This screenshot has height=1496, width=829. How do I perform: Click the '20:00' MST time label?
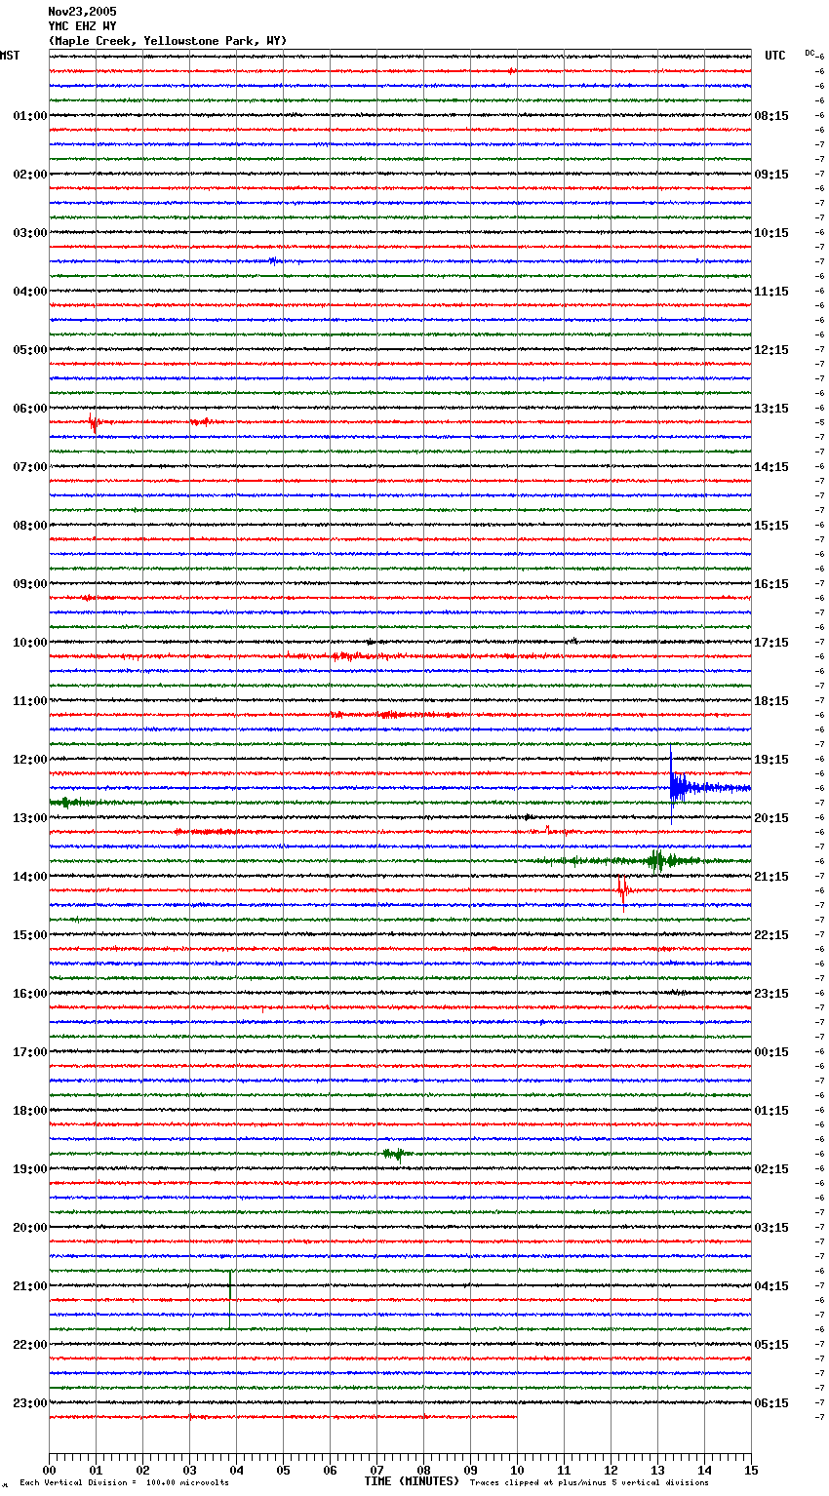click(30, 1228)
